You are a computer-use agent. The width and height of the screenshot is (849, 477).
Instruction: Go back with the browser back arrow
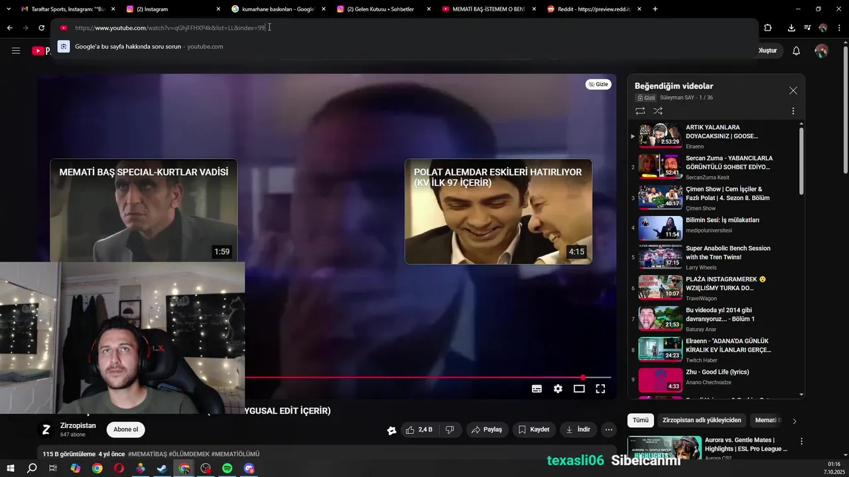click(x=9, y=28)
